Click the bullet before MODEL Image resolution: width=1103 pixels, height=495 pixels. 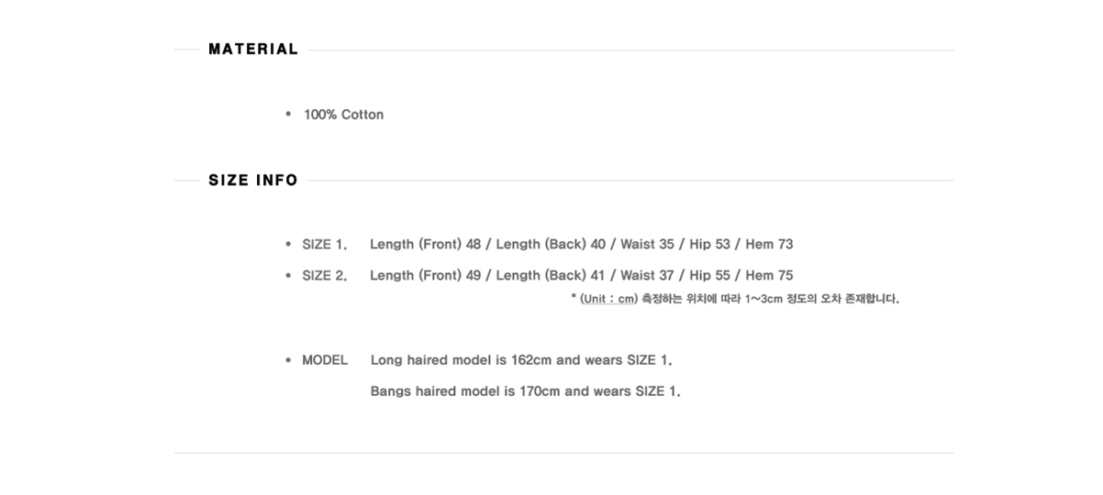[x=288, y=360]
